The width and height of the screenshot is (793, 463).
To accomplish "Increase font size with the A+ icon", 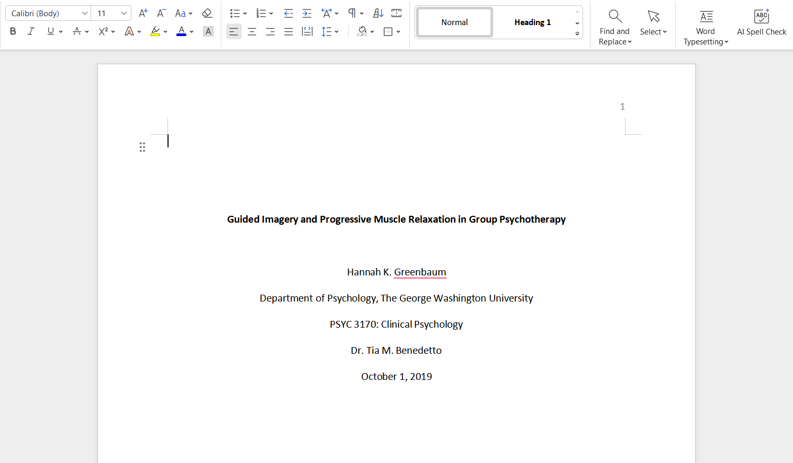I will 143,13.
